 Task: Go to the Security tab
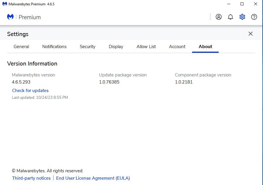pos(87,47)
